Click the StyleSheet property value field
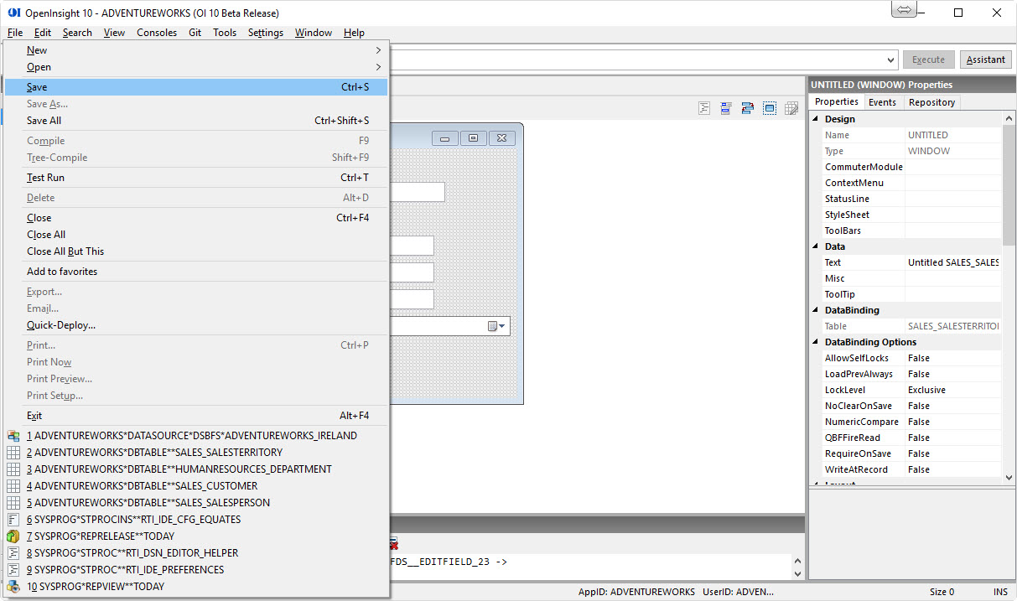The height and width of the screenshot is (601, 1017). pyautogui.click(x=952, y=215)
